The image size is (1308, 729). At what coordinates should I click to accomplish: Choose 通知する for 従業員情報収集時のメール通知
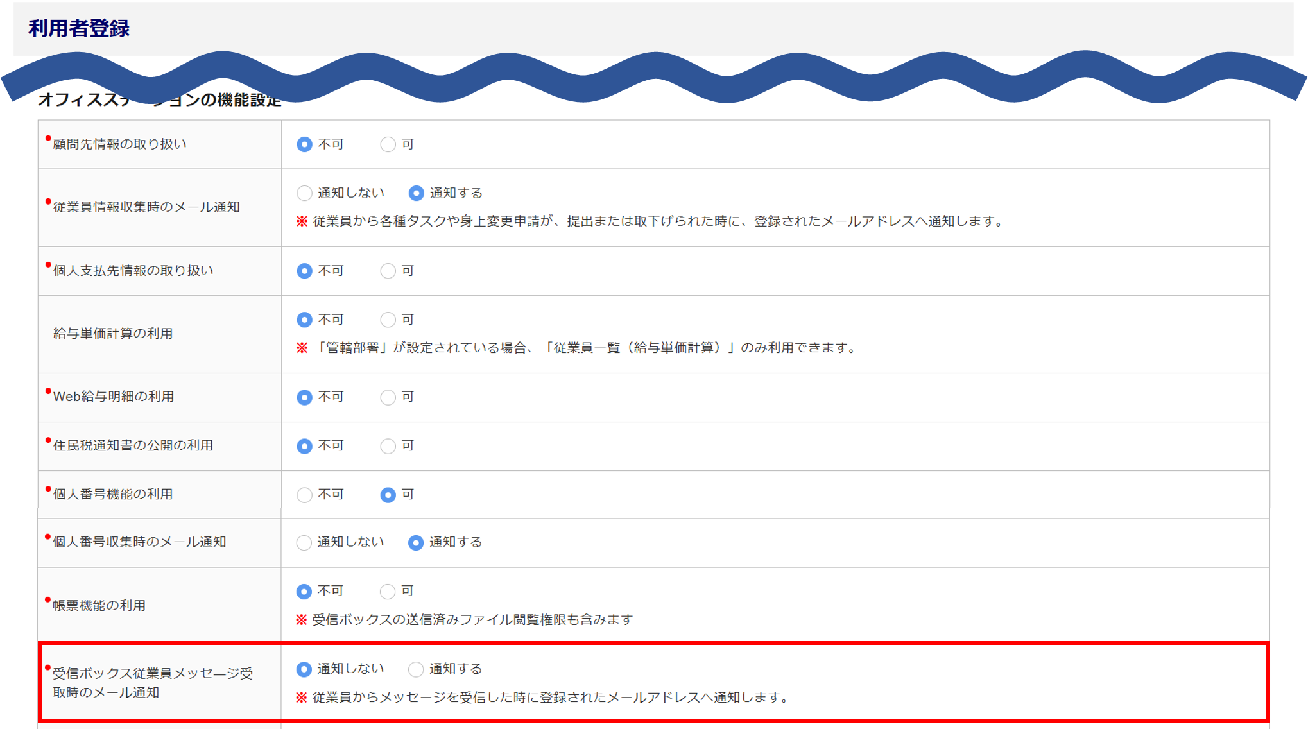pos(416,193)
